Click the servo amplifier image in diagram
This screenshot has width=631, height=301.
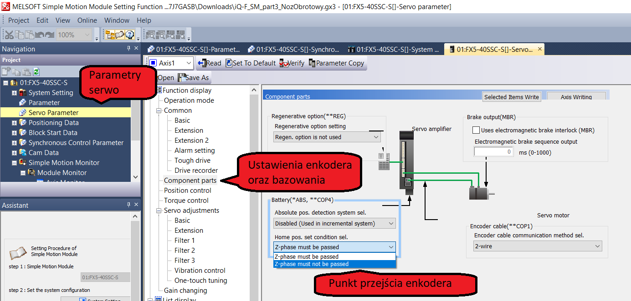[x=407, y=163]
